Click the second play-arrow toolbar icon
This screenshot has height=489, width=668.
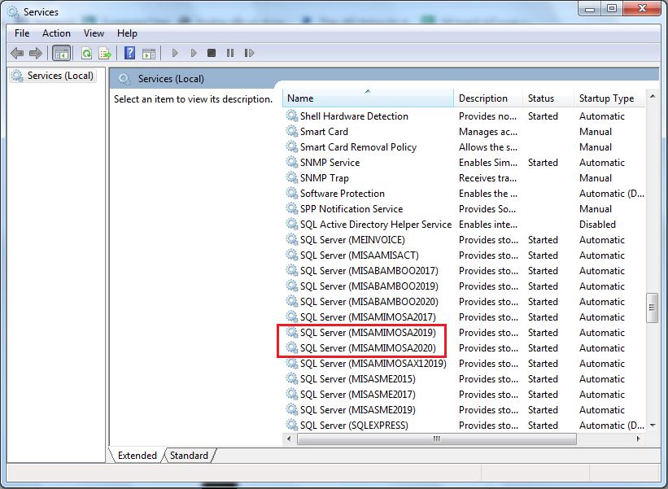[x=194, y=53]
